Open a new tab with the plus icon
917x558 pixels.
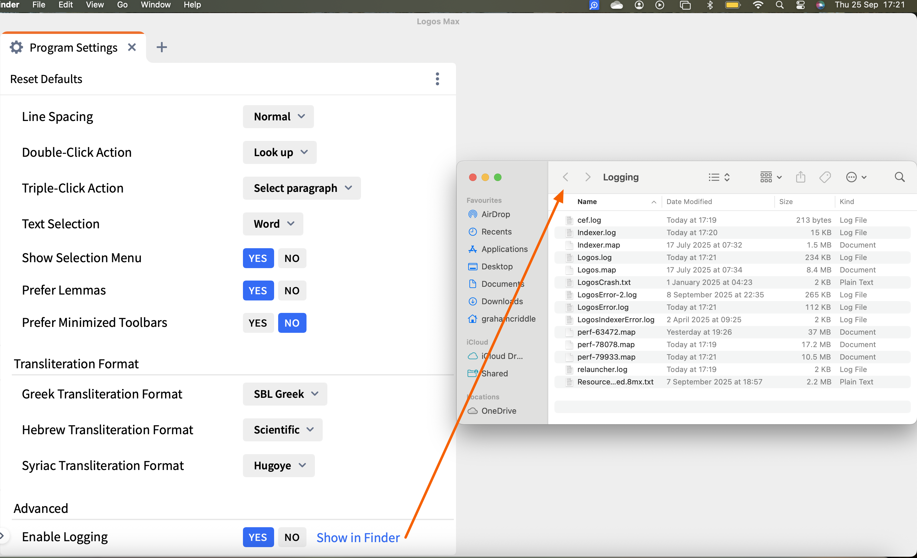(162, 47)
